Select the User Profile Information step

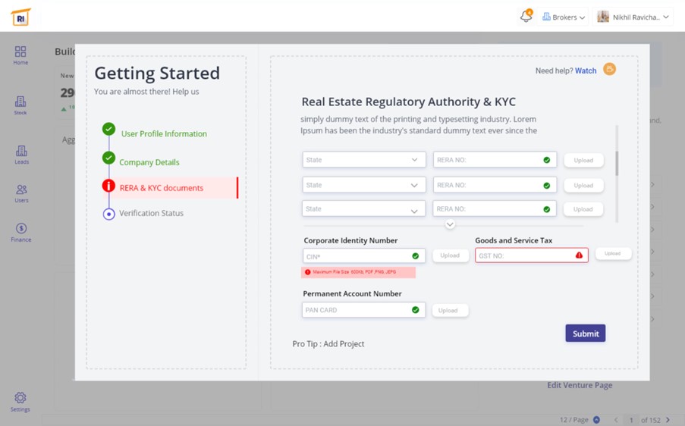(x=164, y=133)
